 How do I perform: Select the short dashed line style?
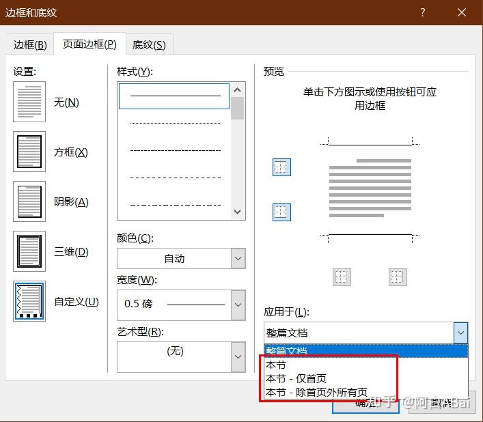click(175, 150)
